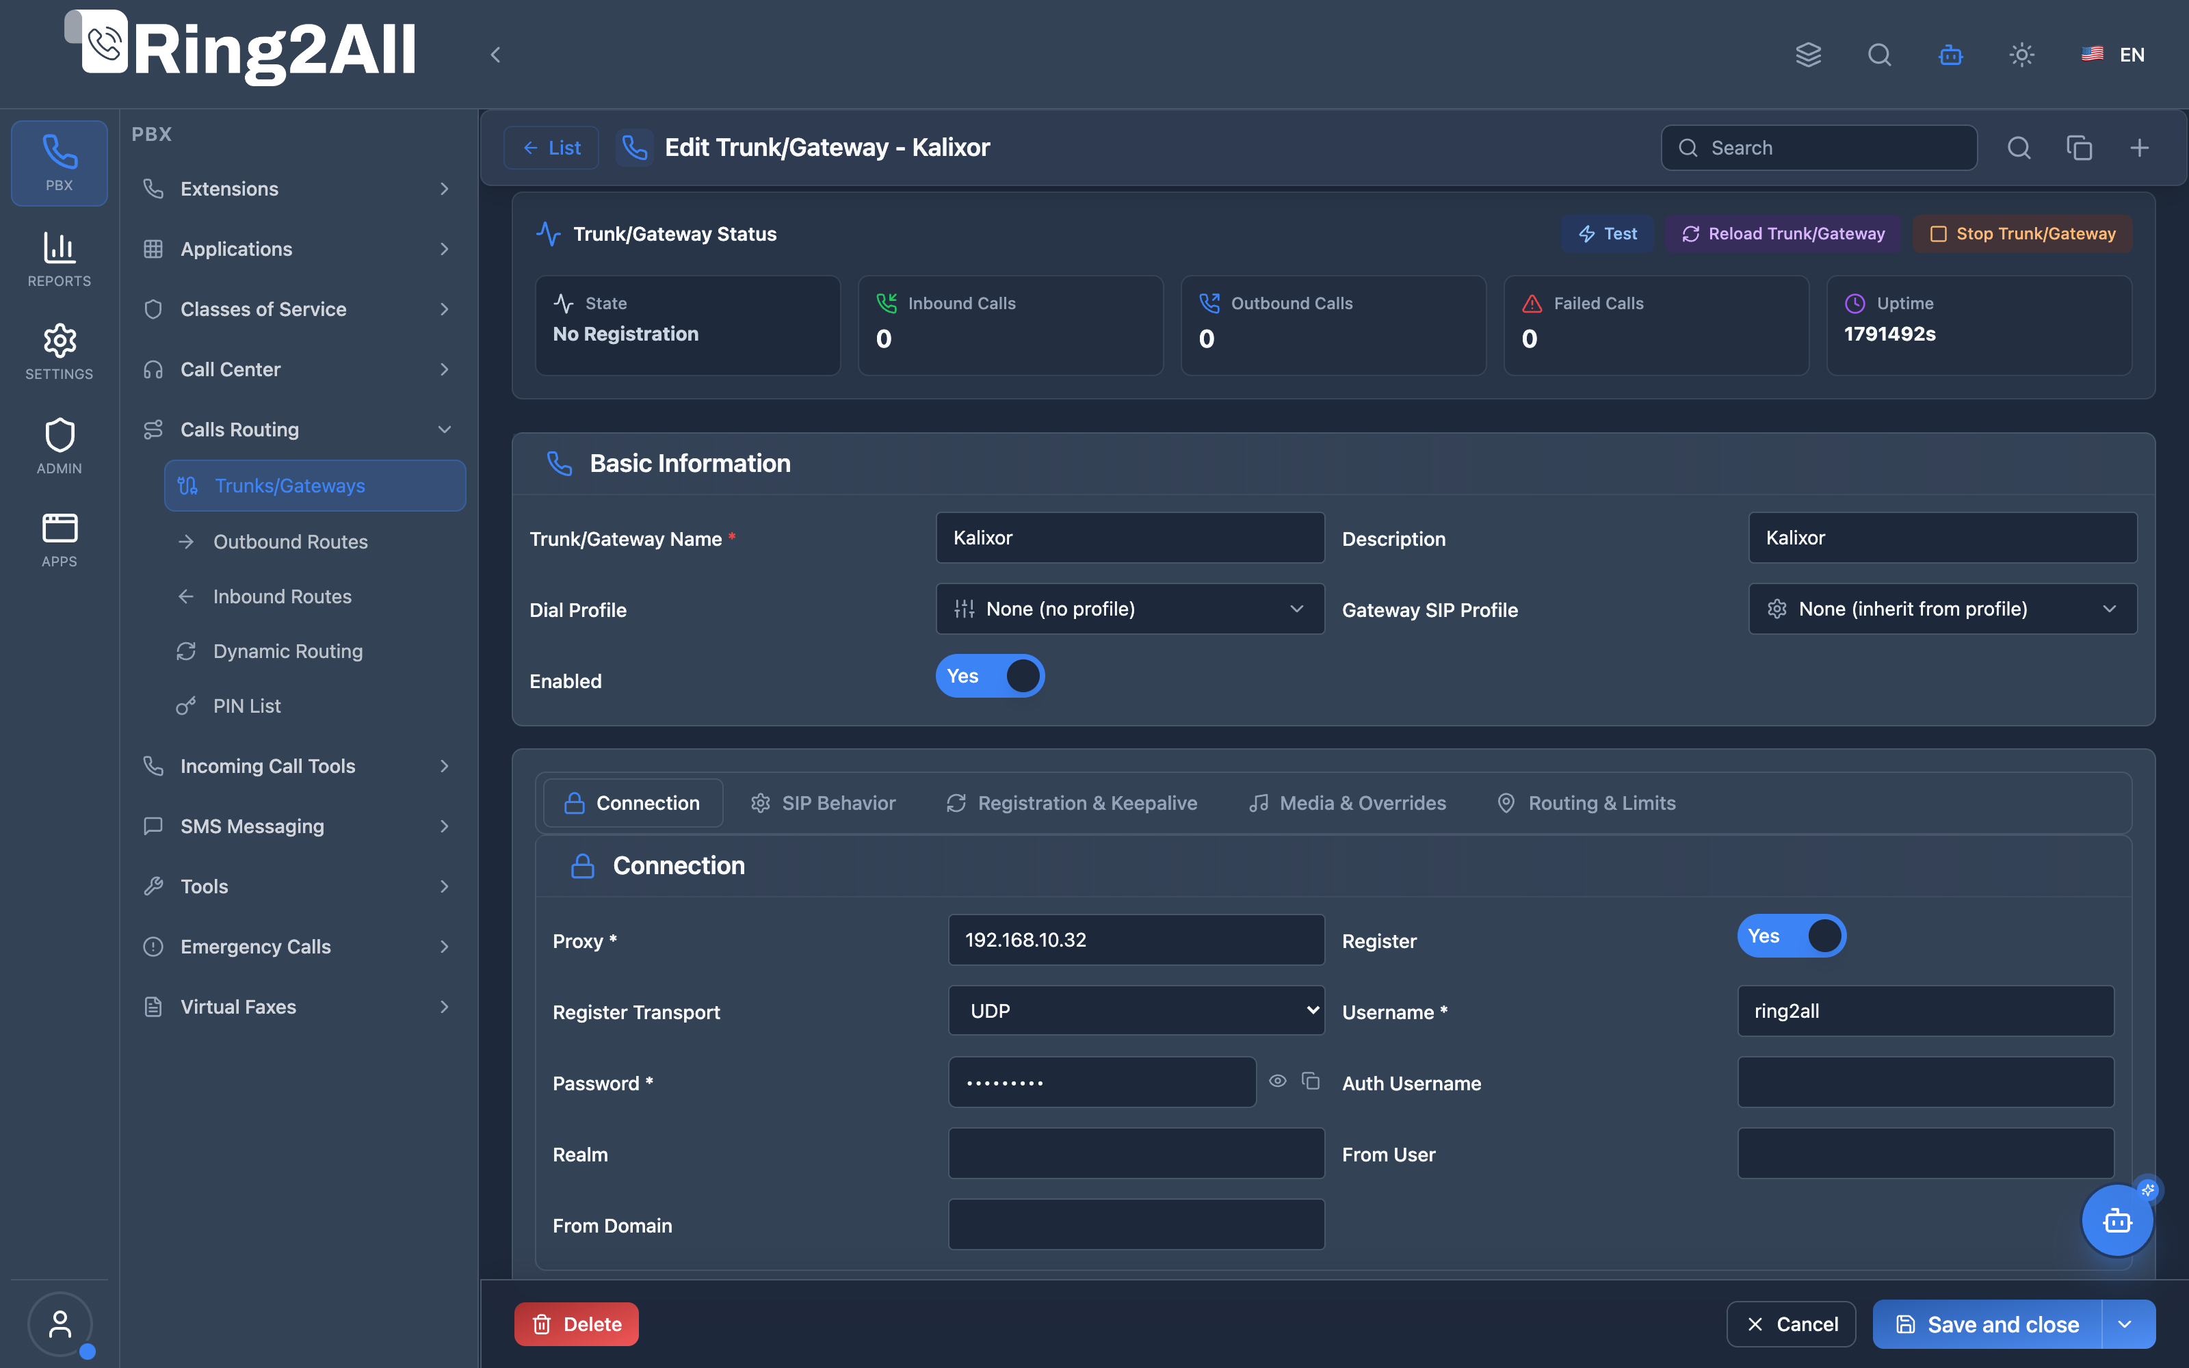The image size is (2189, 1368).
Task: Open Inbound Routes in sidebar
Action: click(315, 596)
